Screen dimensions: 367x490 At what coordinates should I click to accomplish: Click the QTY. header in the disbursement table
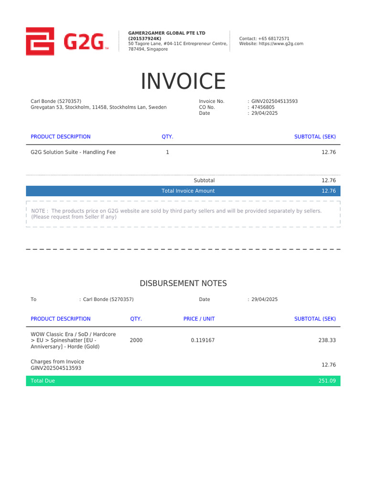click(x=136, y=319)
